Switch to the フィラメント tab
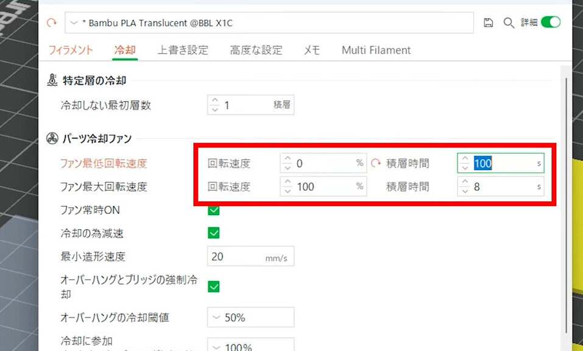 point(70,51)
